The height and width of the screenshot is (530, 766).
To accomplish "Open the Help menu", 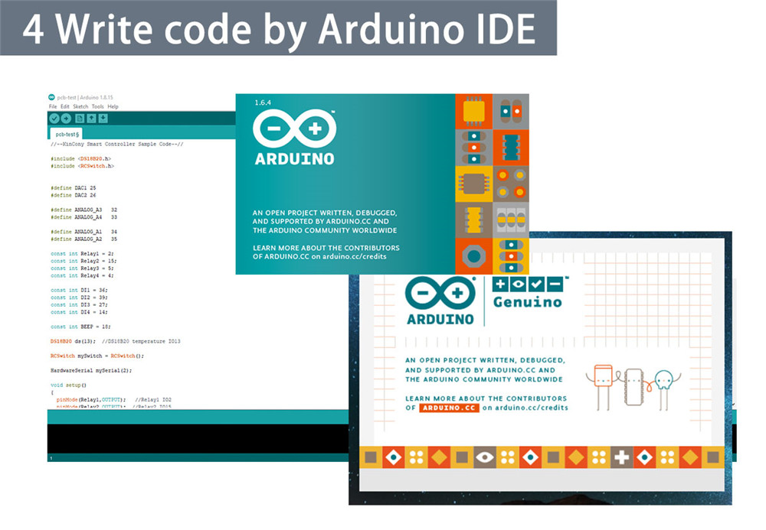I will click(113, 107).
